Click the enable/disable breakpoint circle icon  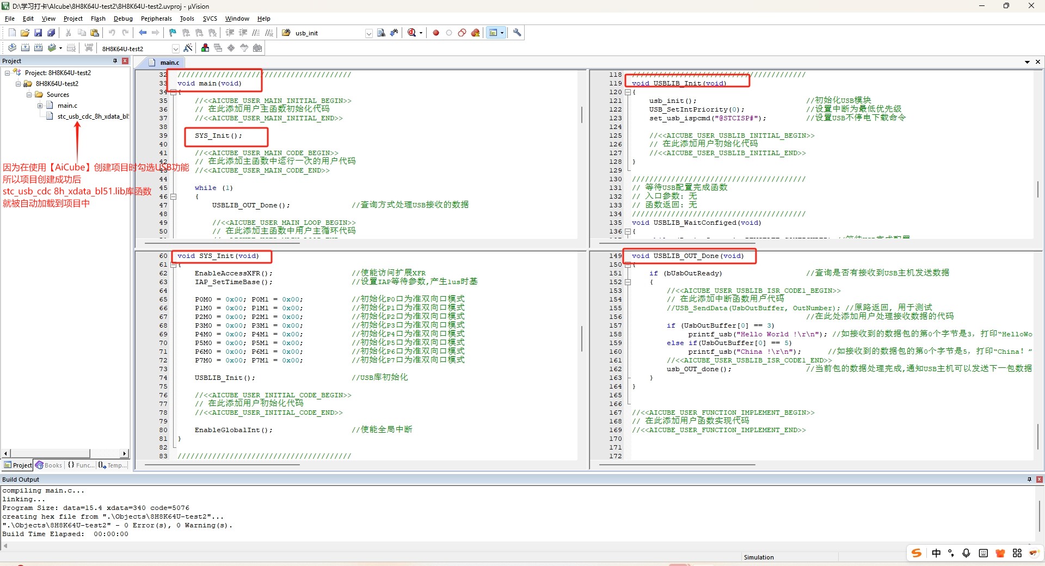449,33
